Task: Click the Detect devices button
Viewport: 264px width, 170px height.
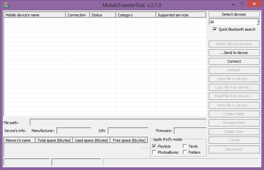Action: (234, 14)
